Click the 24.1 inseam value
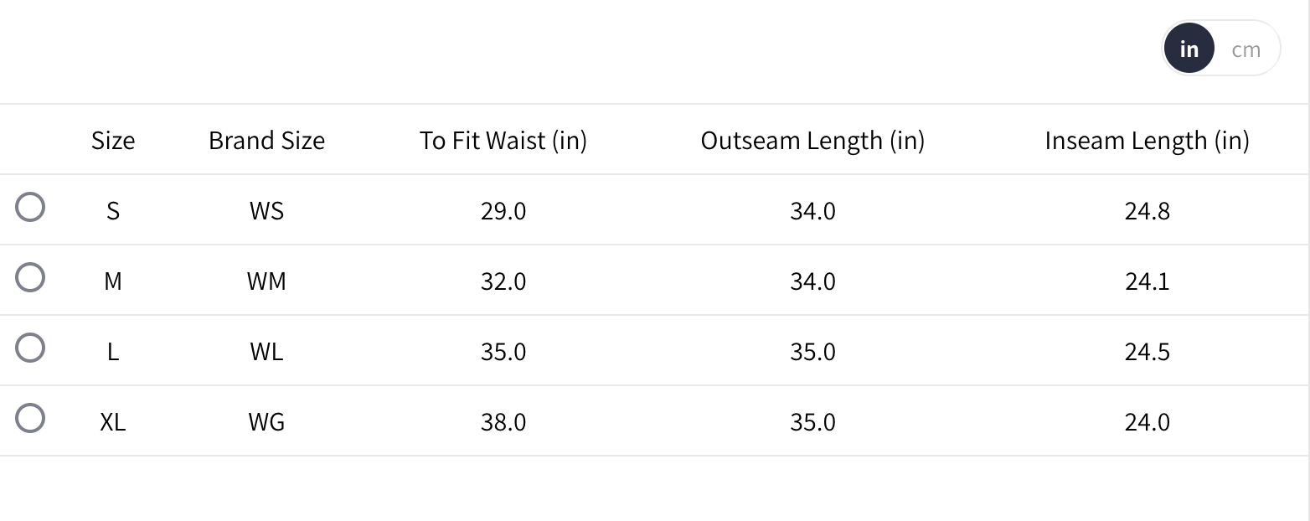The image size is (1310, 521). (x=1147, y=281)
